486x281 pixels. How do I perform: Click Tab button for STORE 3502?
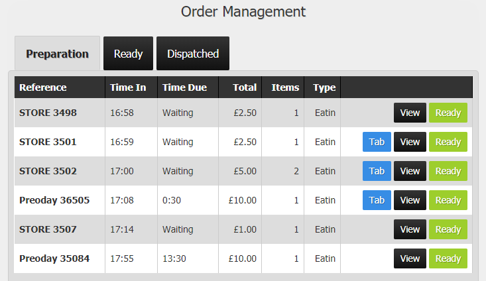point(377,171)
